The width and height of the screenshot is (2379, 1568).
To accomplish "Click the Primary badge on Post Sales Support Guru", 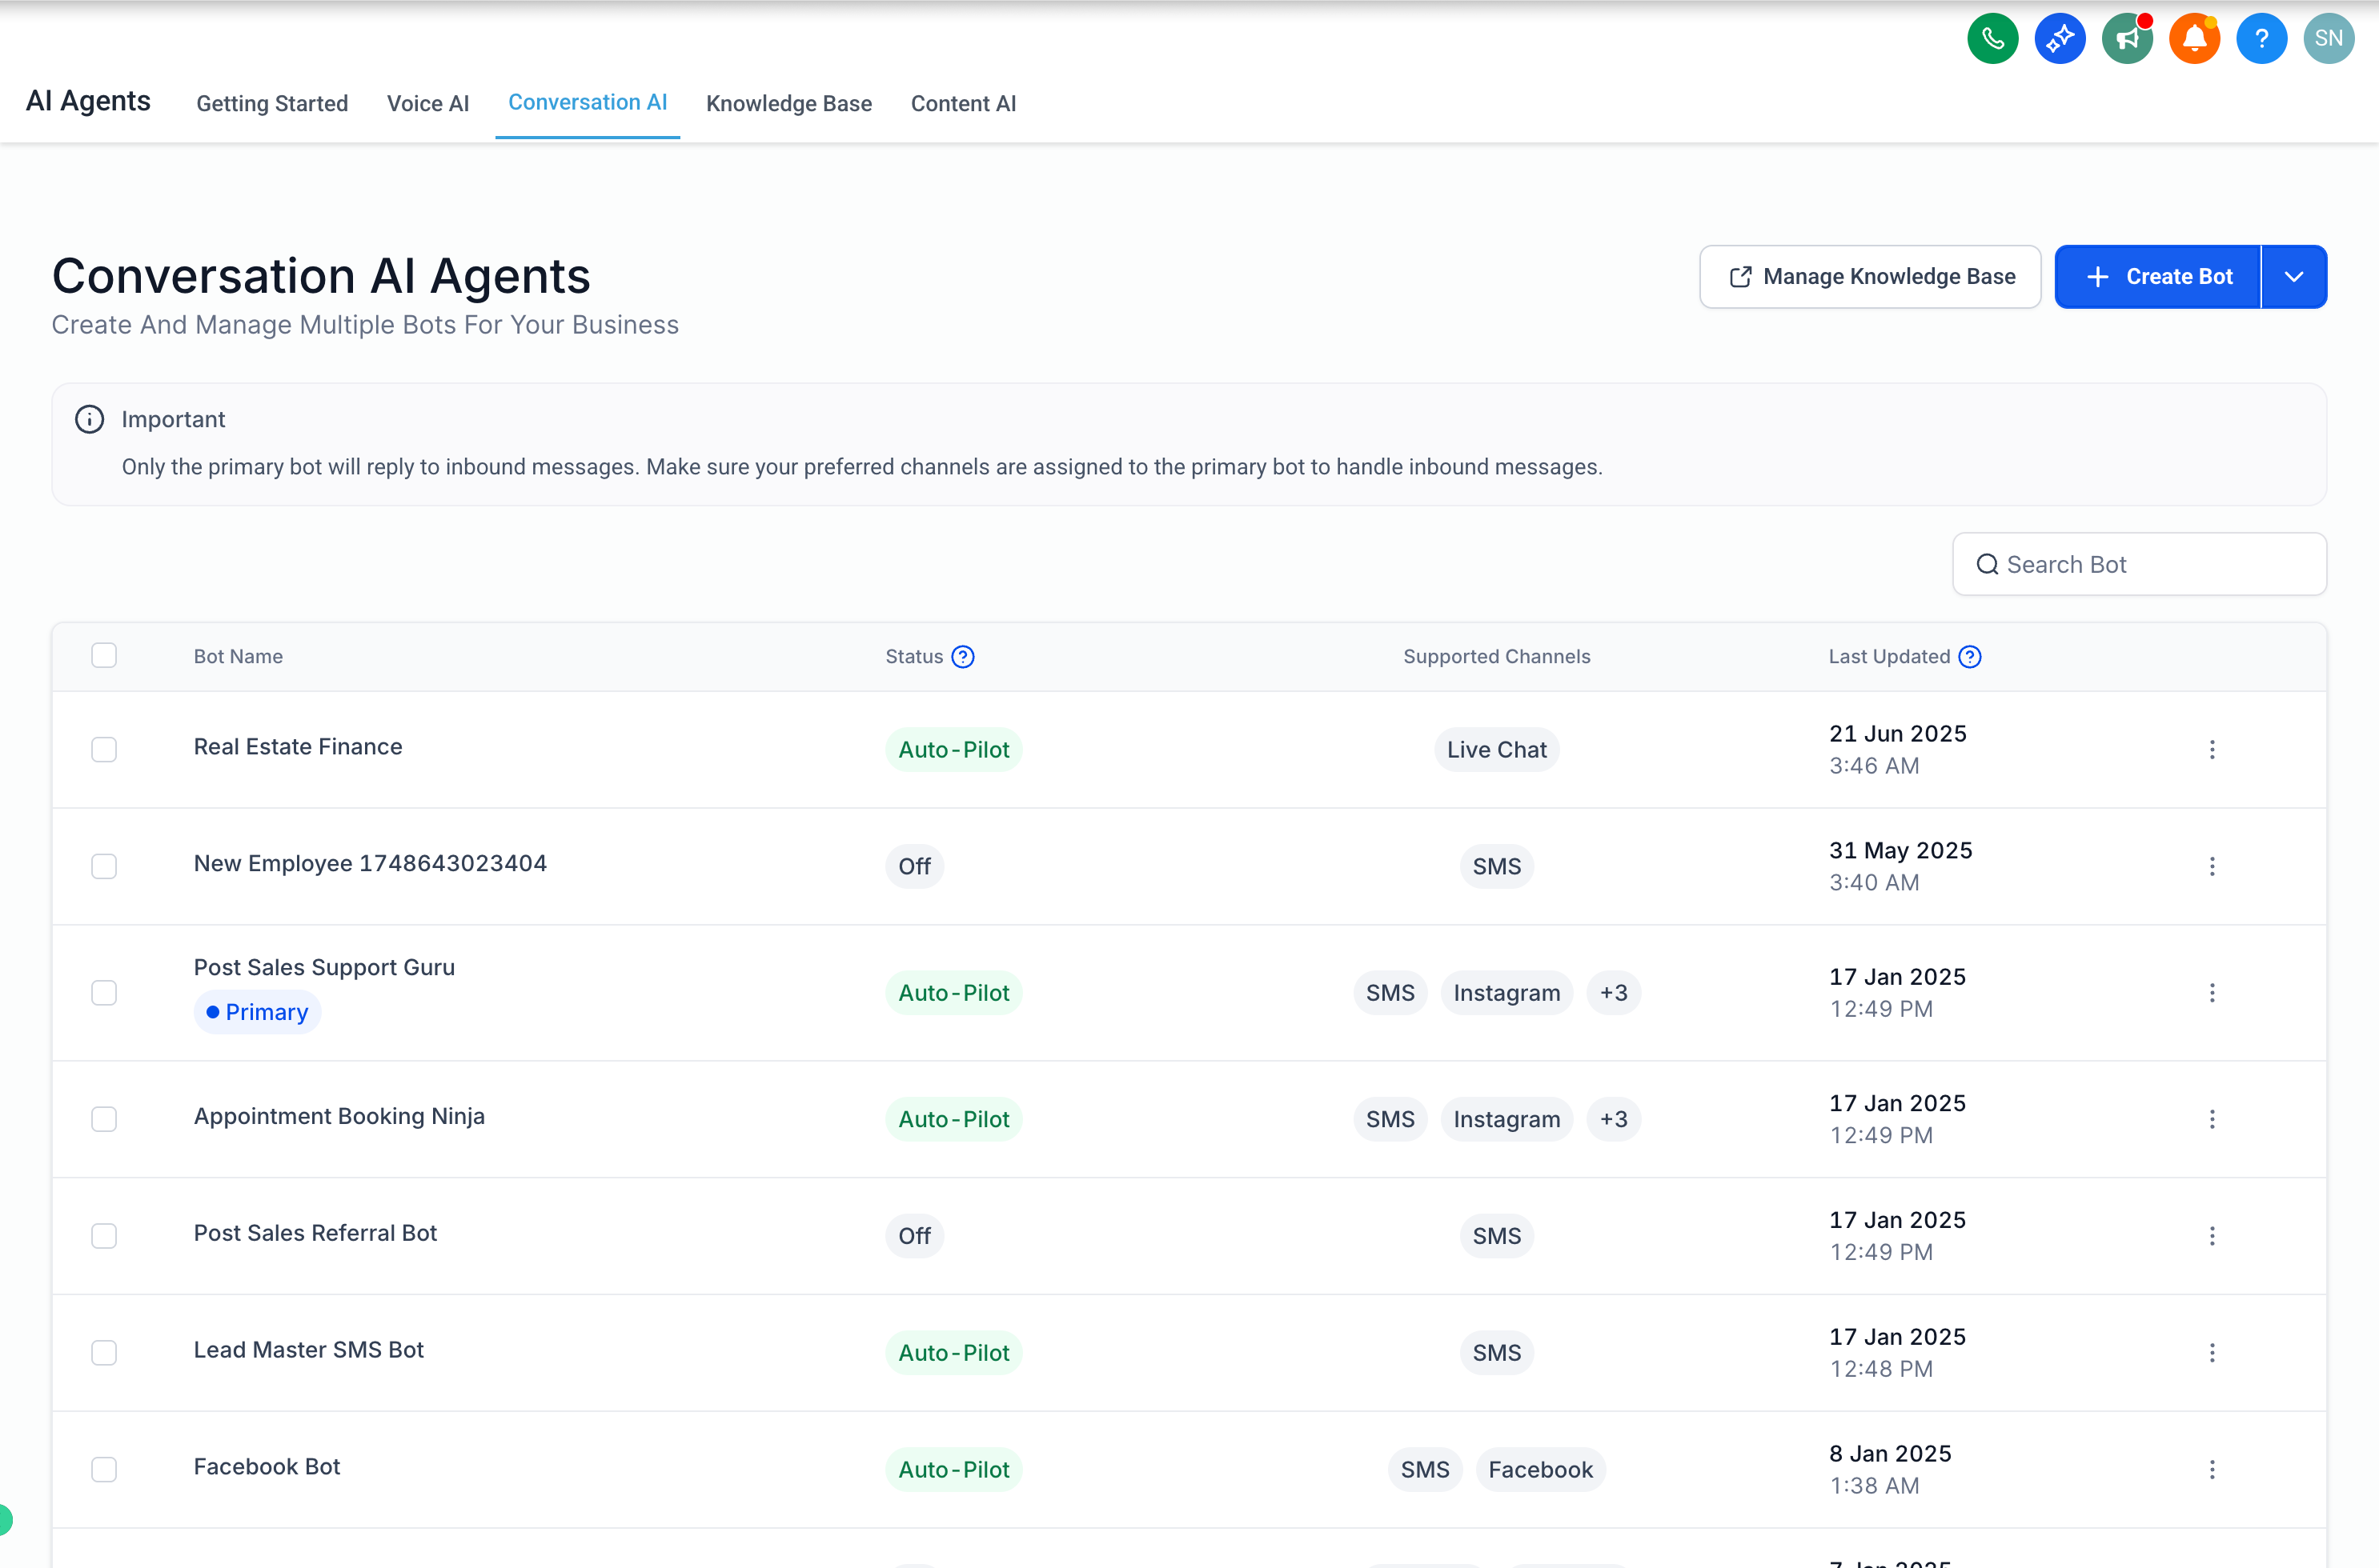I will pyautogui.click(x=257, y=1012).
